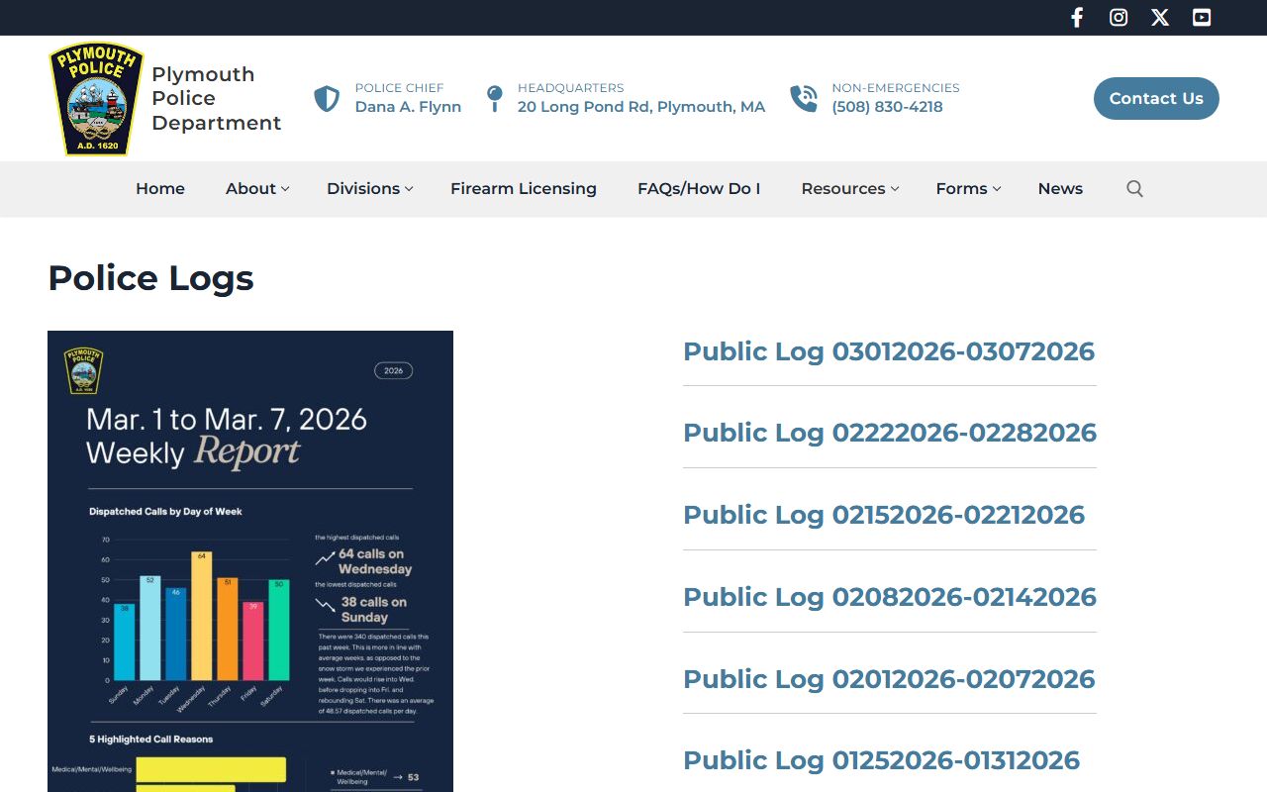The height and width of the screenshot is (792, 1267).
Task: Expand the About dropdown chevron
Action: pos(285,189)
